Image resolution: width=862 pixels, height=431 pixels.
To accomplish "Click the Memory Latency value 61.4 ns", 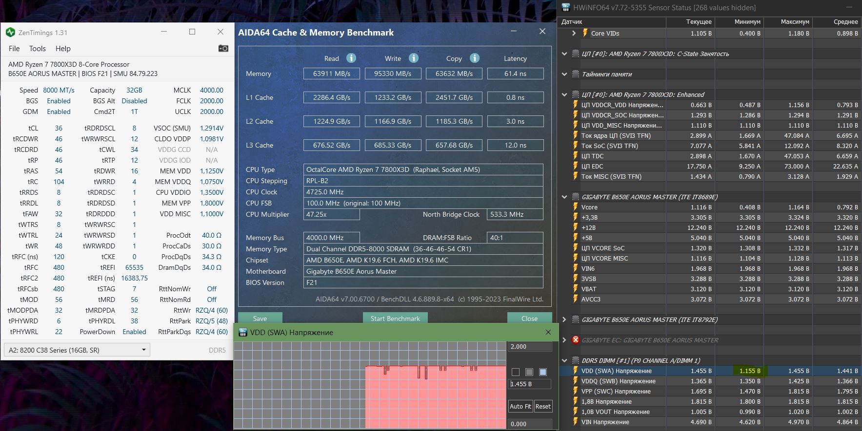I will (515, 74).
